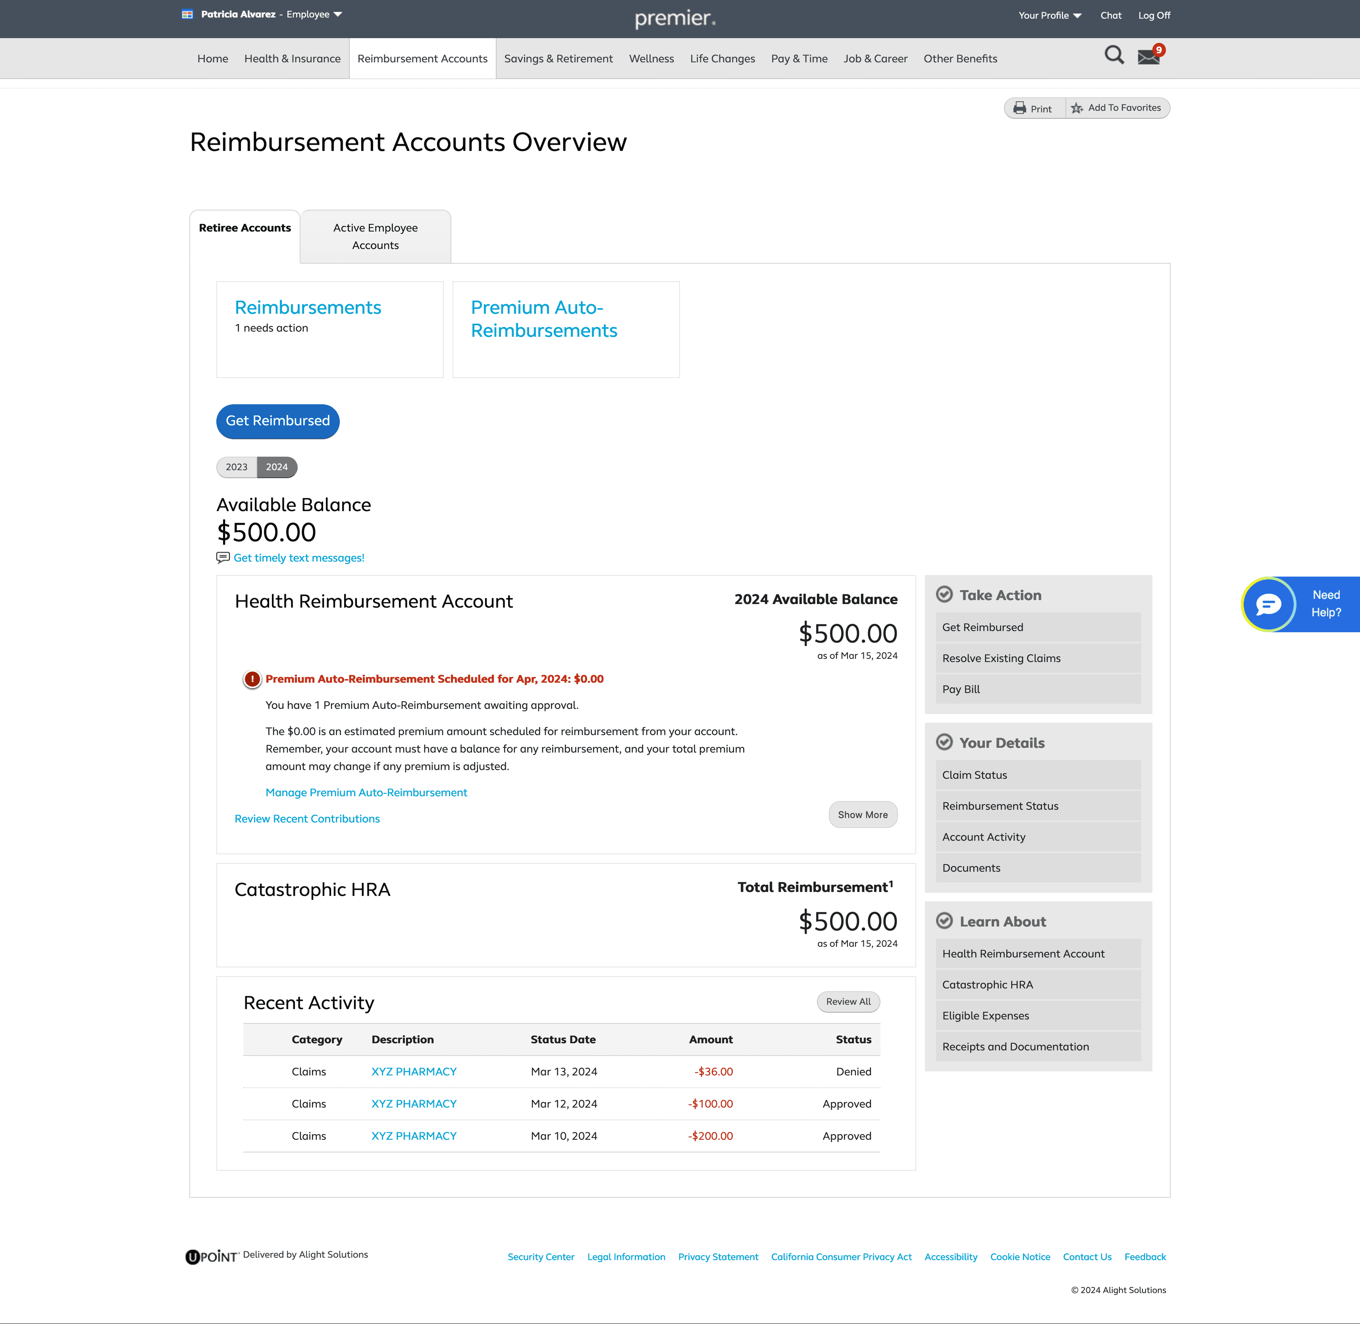Open Savings & Retirement menu
The image size is (1360, 1324).
pos(558,59)
